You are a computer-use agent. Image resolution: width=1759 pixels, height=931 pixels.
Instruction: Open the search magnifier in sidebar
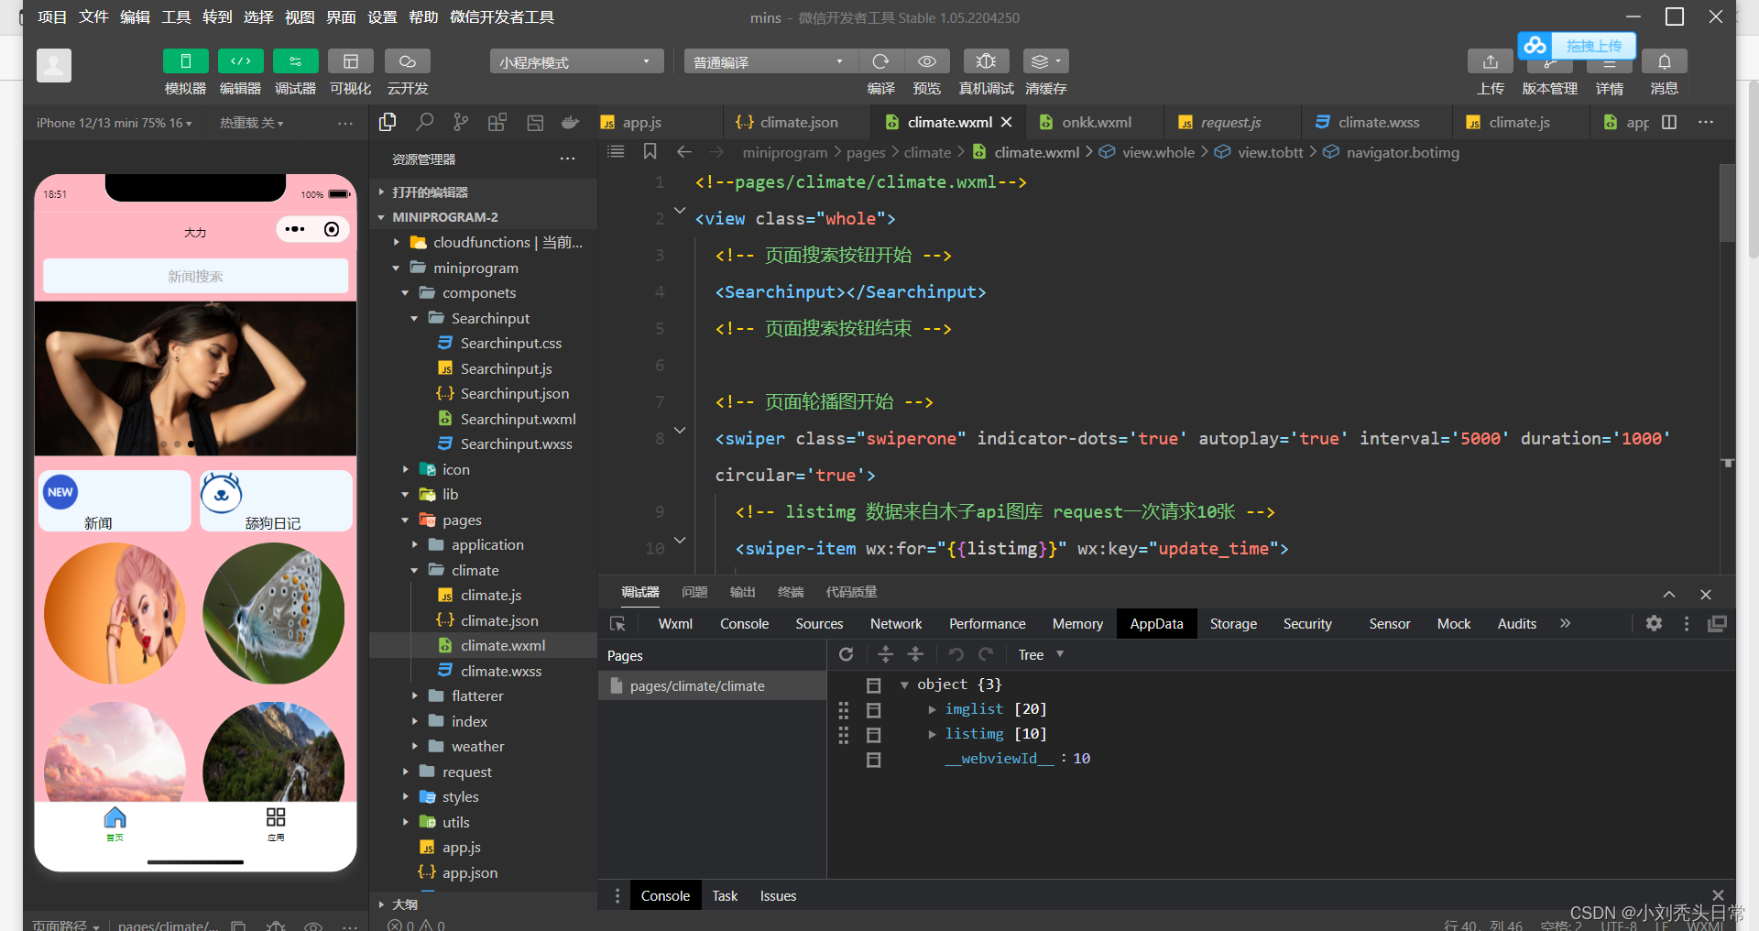coord(425,122)
